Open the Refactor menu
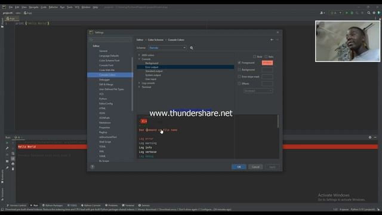The image size is (382, 215). click(53, 7)
